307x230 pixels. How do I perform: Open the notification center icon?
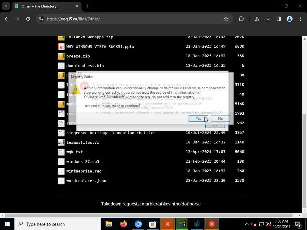[298, 224]
